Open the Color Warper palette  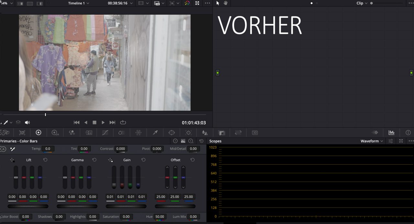pos(138,132)
